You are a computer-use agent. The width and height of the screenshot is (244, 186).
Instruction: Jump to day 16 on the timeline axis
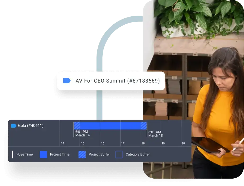(x=103, y=143)
